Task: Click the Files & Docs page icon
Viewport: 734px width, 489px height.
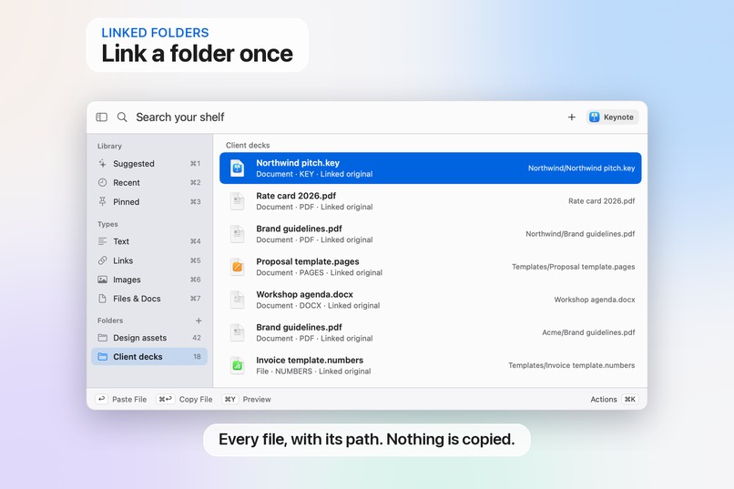Action: point(103,299)
